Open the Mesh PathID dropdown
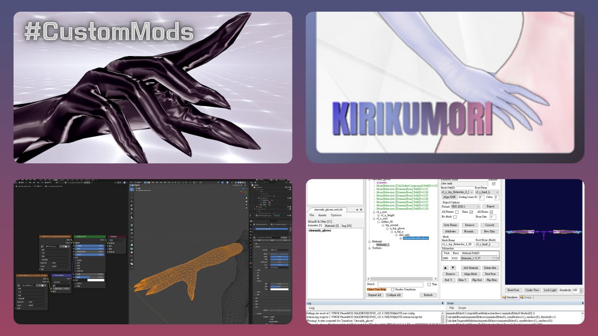 tap(457, 192)
